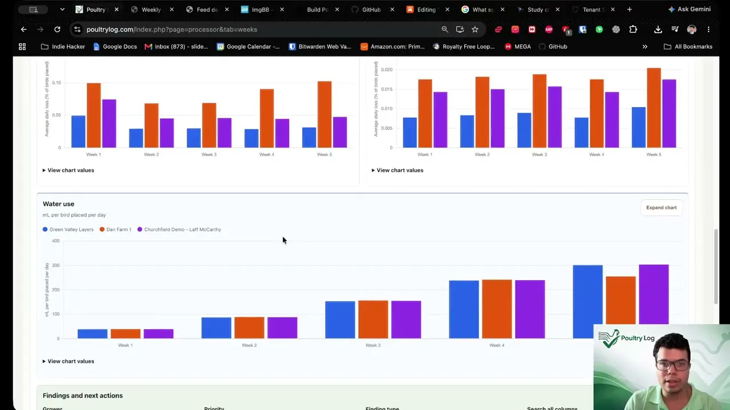This screenshot has height=410, width=730.
Task: Click the page vertical scrollbar thumb
Action: pos(715,266)
